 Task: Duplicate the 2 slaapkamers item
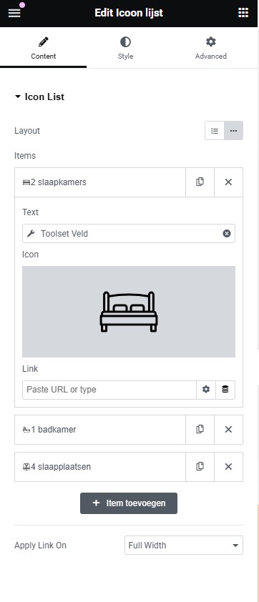tap(200, 182)
